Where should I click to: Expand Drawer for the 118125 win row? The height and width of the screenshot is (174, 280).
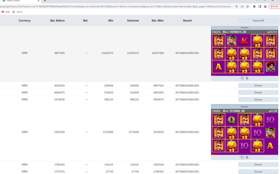[x=258, y=164]
